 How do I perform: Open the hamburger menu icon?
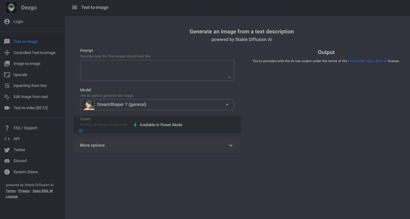74,8
